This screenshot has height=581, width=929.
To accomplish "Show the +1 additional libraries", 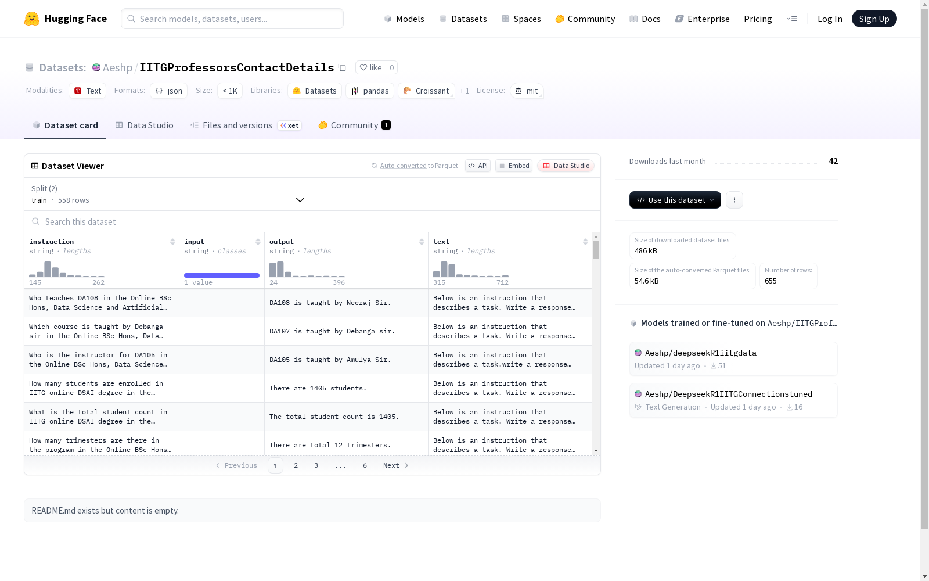I will coord(464,91).
